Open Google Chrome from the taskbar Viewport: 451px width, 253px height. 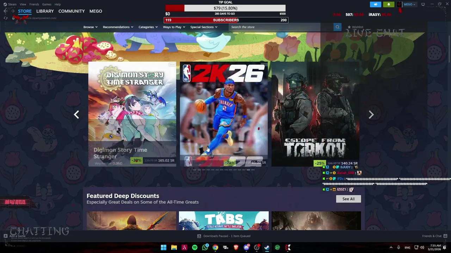[x=215, y=247]
